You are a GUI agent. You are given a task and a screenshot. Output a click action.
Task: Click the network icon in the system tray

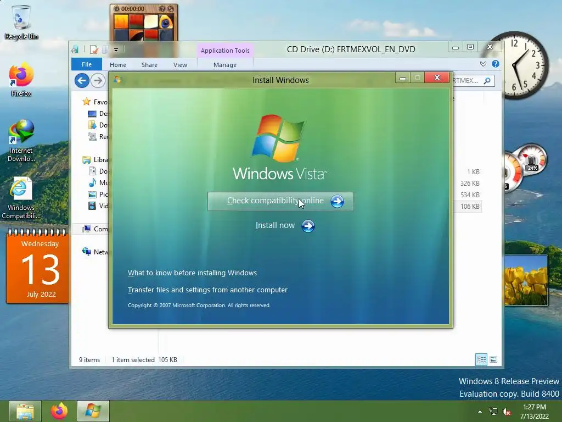coord(493,412)
